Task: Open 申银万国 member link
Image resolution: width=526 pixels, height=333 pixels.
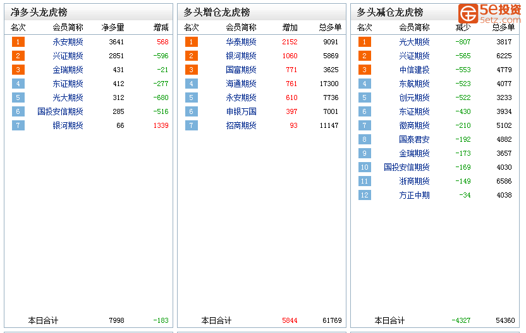Action: click(242, 111)
